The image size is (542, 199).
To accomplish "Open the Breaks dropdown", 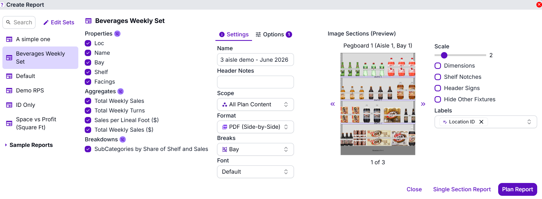I will [x=255, y=149].
